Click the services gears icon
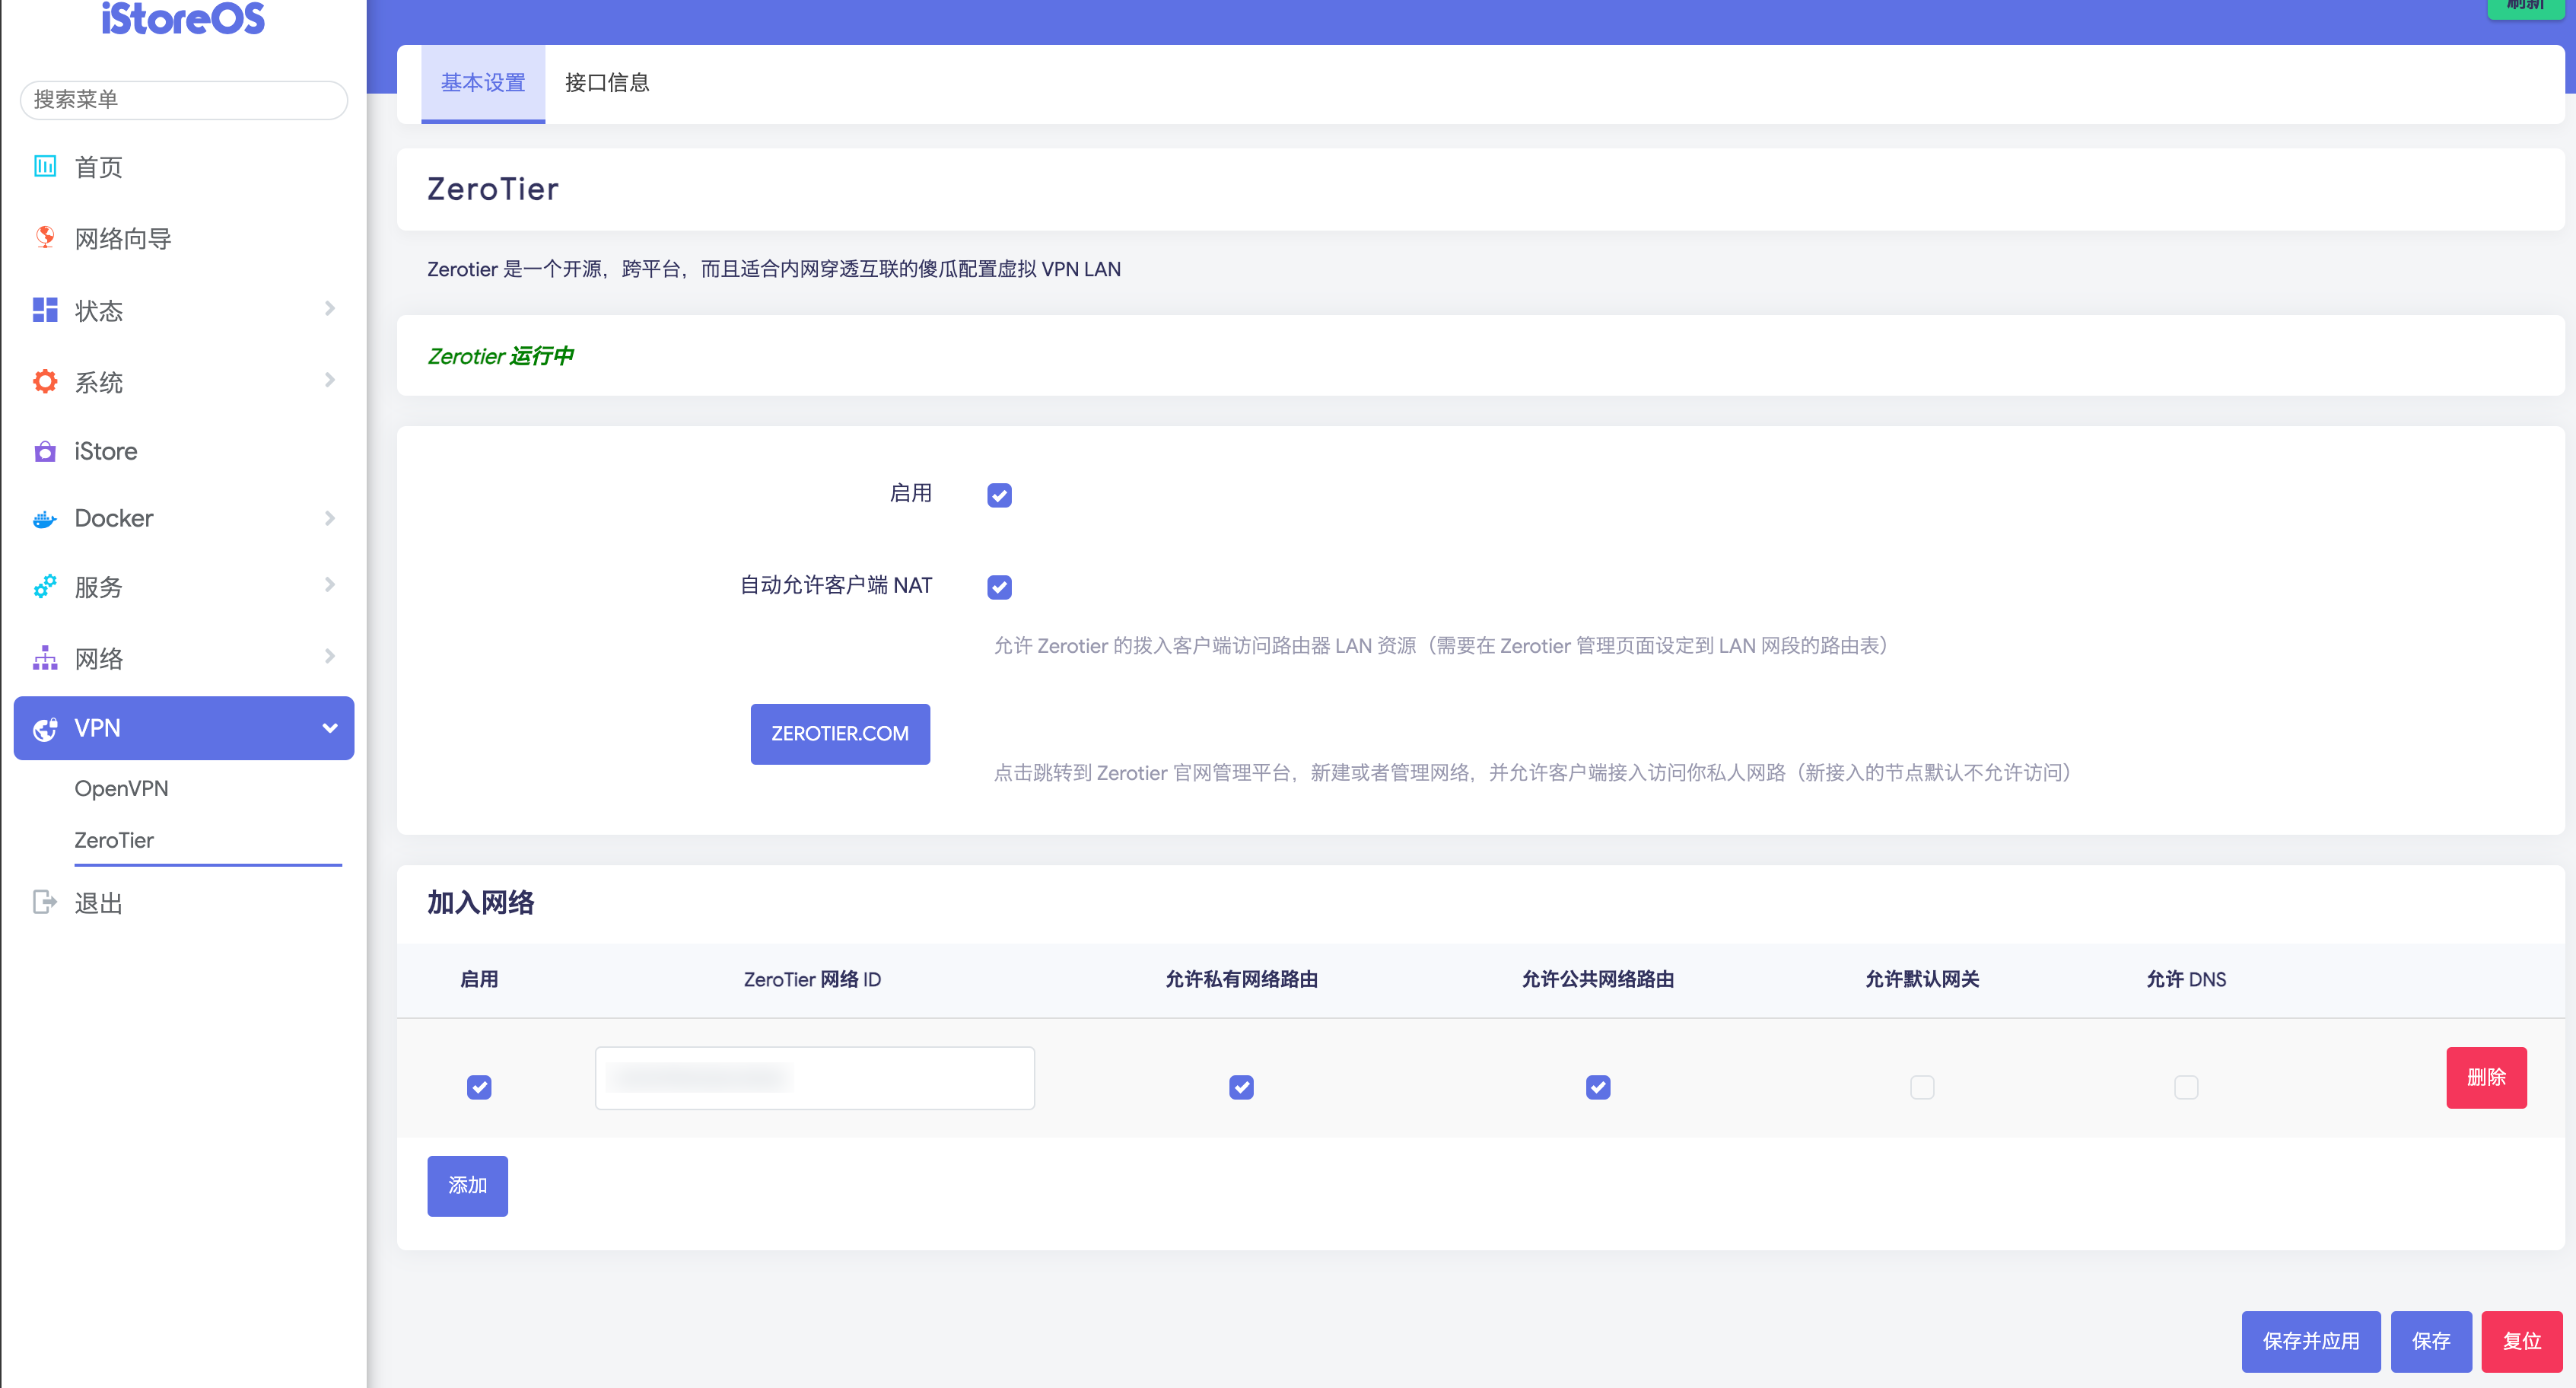The height and width of the screenshot is (1388, 2576). pyautogui.click(x=45, y=587)
